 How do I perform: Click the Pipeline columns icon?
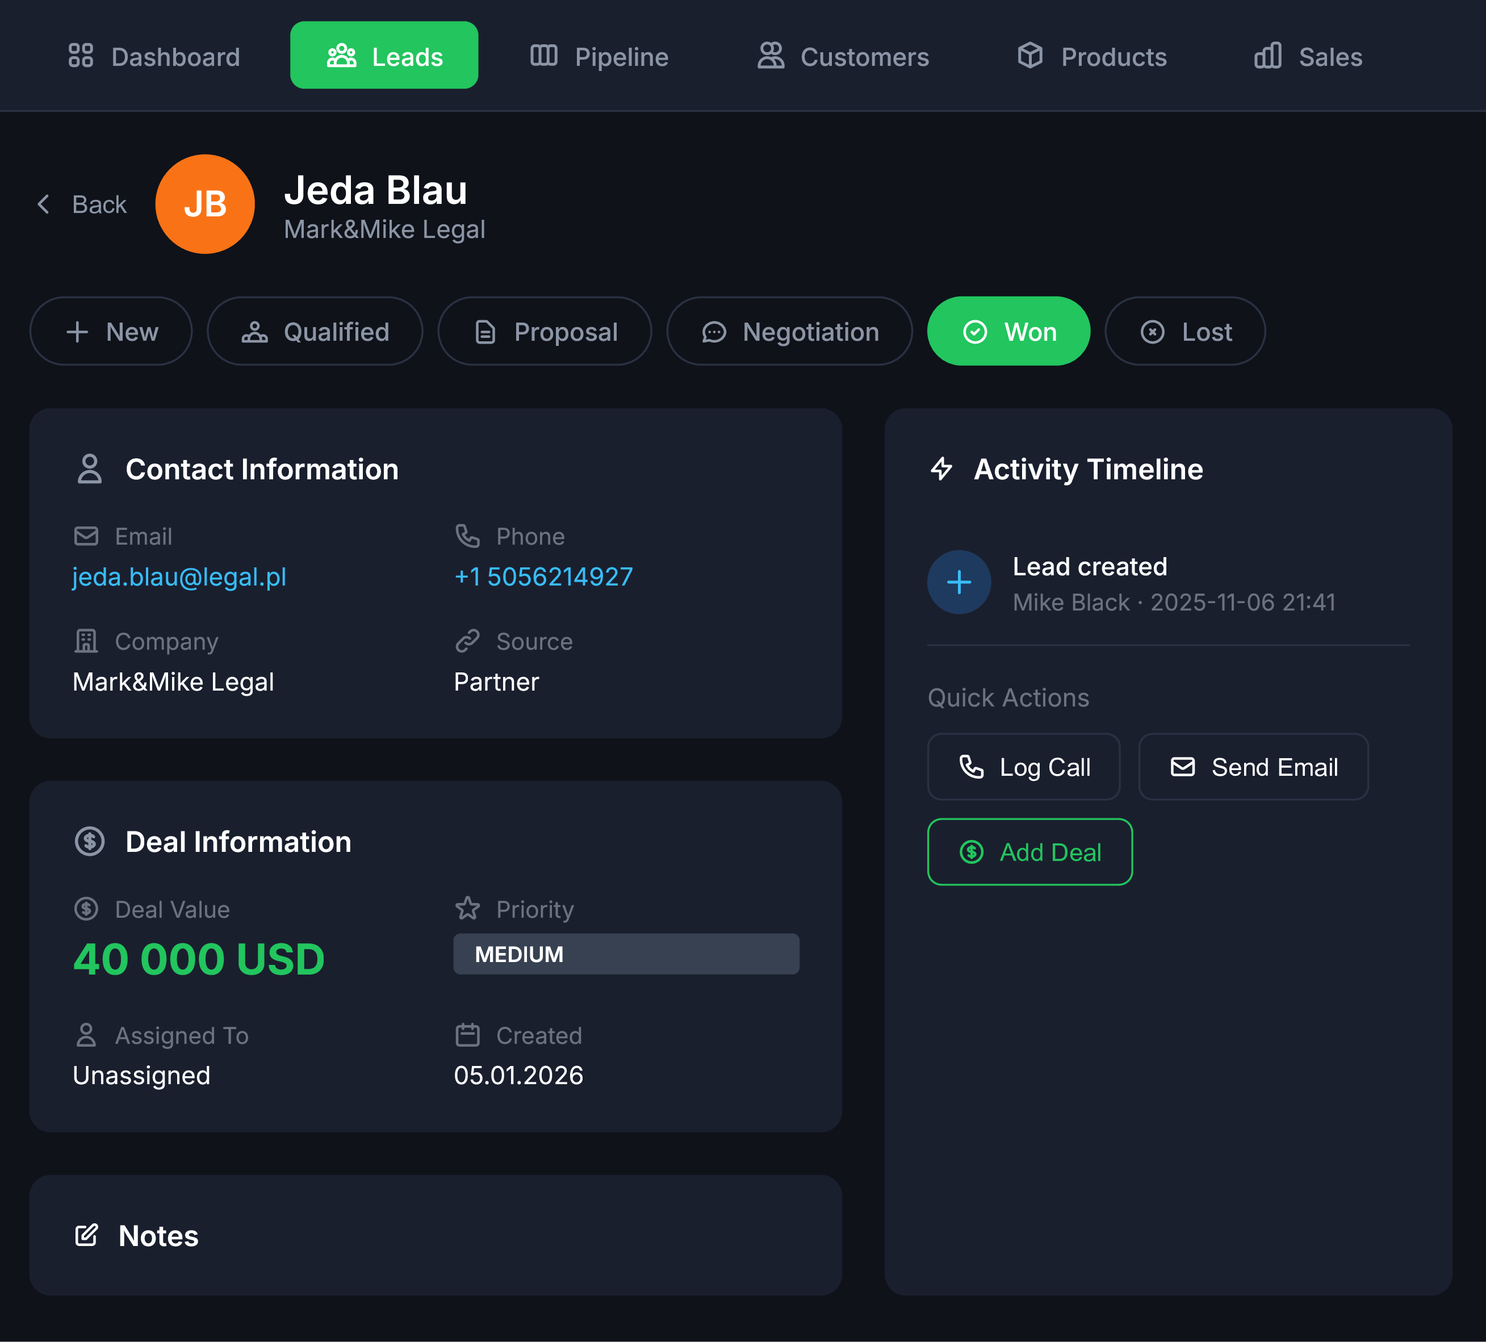pyautogui.click(x=544, y=55)
